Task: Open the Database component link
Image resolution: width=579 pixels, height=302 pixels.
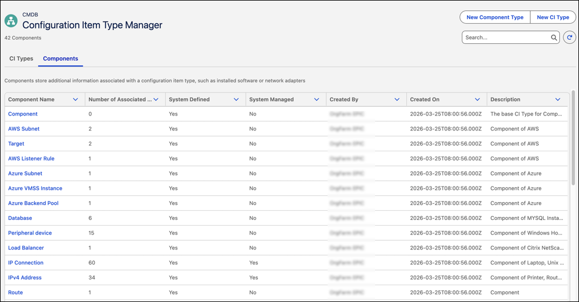Action: 20,218
